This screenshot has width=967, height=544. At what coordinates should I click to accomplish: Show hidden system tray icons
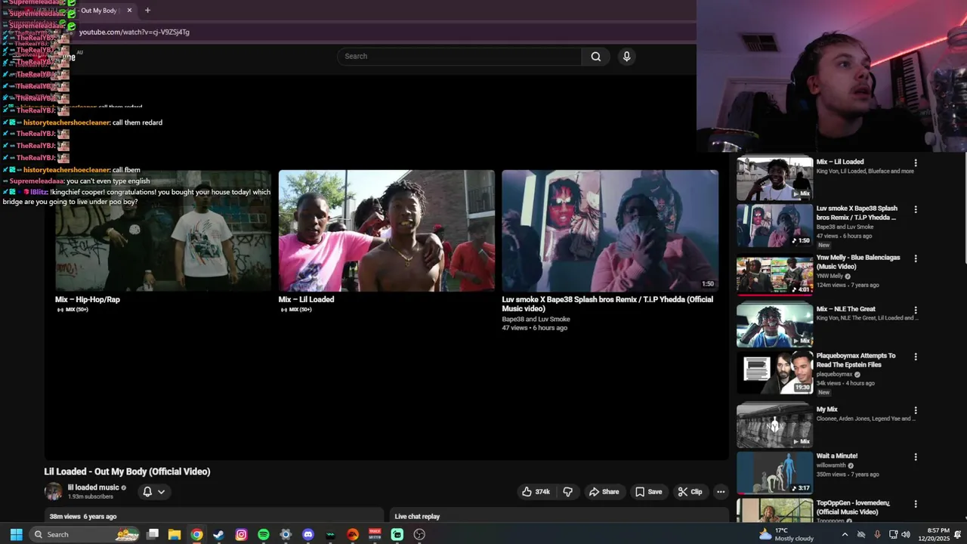pyautogui.click(x=845, y=534)
